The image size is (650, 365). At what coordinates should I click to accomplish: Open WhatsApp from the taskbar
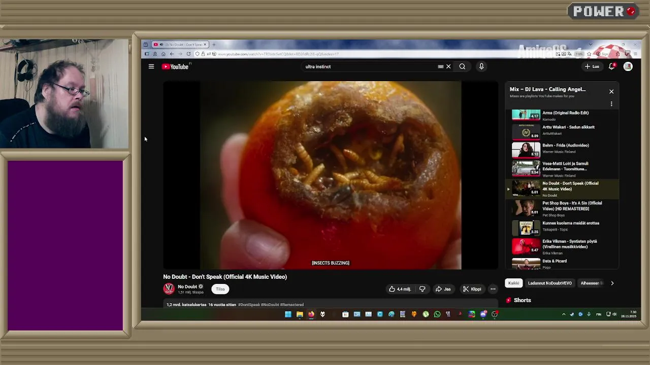click(x=437, y=314)
